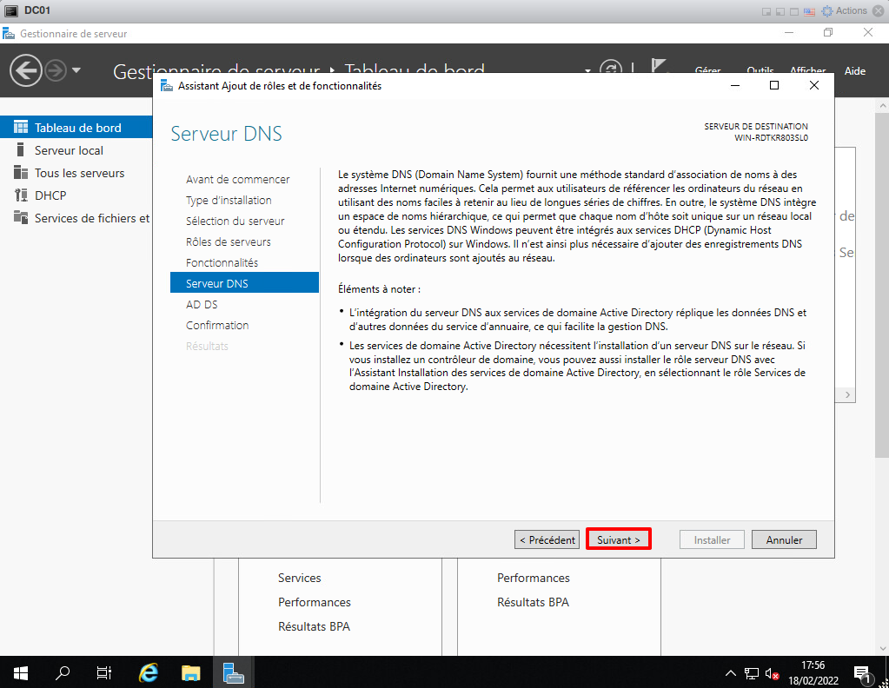Launch Internet Explorer from the taskbar
The image size is (889, 688).
[149, 672]
